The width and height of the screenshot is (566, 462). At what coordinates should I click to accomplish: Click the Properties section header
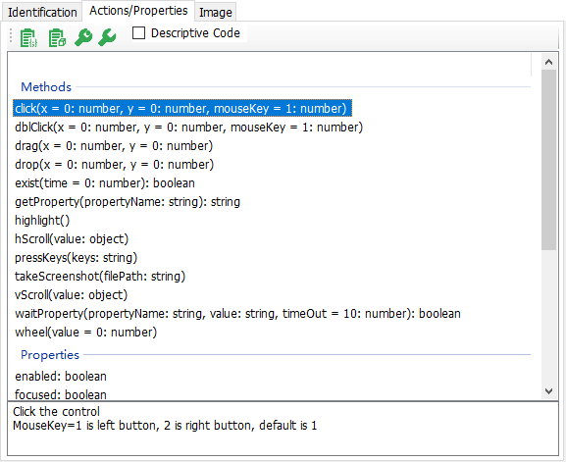50,355
